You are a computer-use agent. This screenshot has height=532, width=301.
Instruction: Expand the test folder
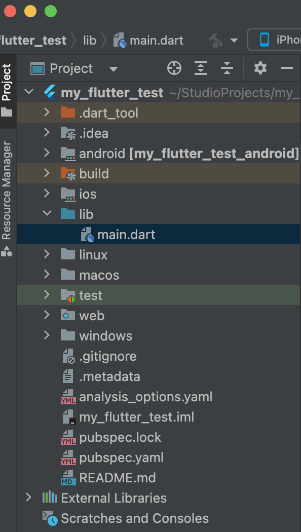pyautogui.click(x=47, y=295)
